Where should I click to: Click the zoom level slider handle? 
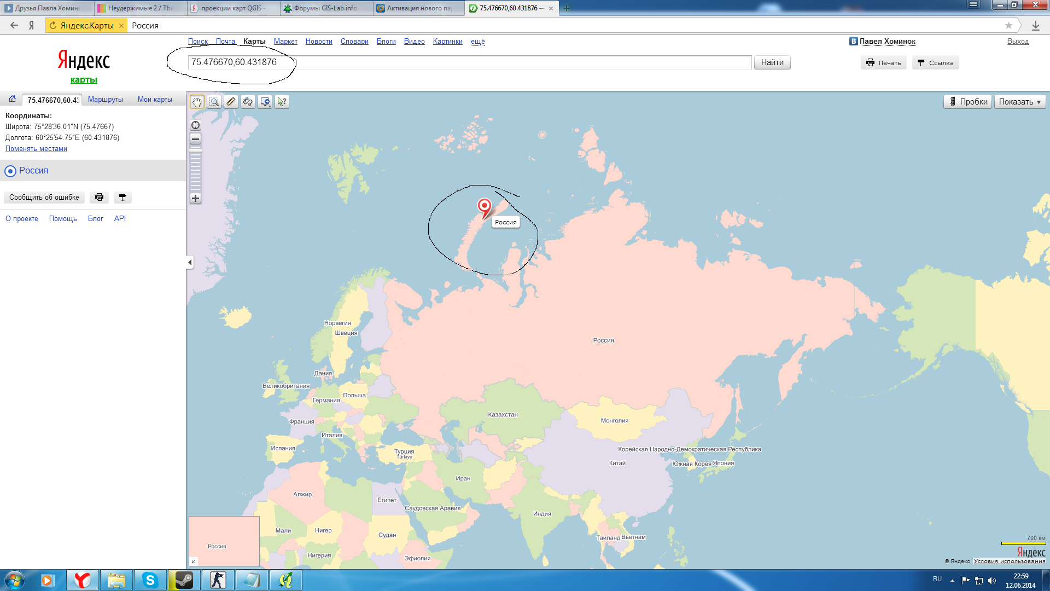pyautogui.click(x=195, y=150)
